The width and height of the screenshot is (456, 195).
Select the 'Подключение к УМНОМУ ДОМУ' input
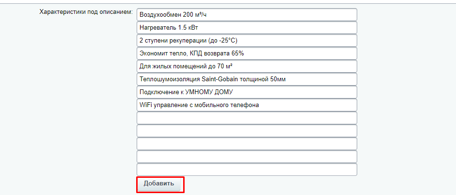coord(246,92)
